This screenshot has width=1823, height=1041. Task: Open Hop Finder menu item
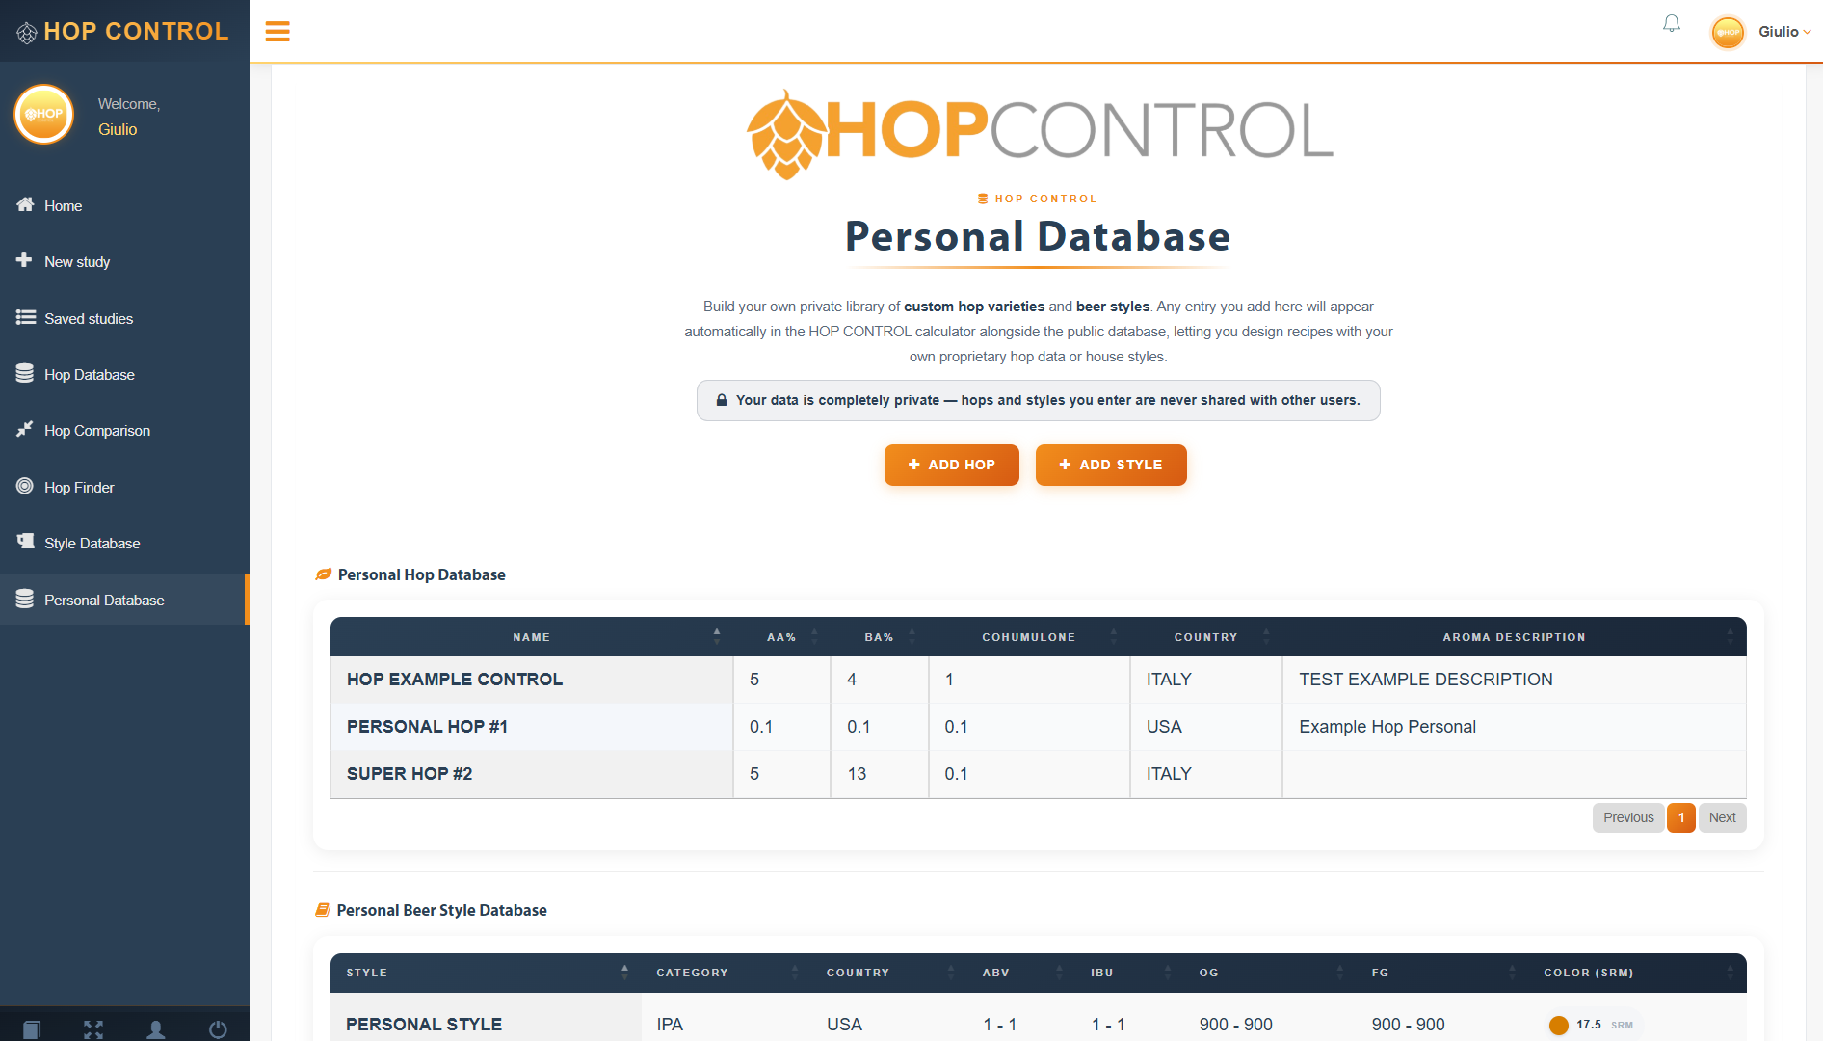pyautogui.click(x=124, y=487)
